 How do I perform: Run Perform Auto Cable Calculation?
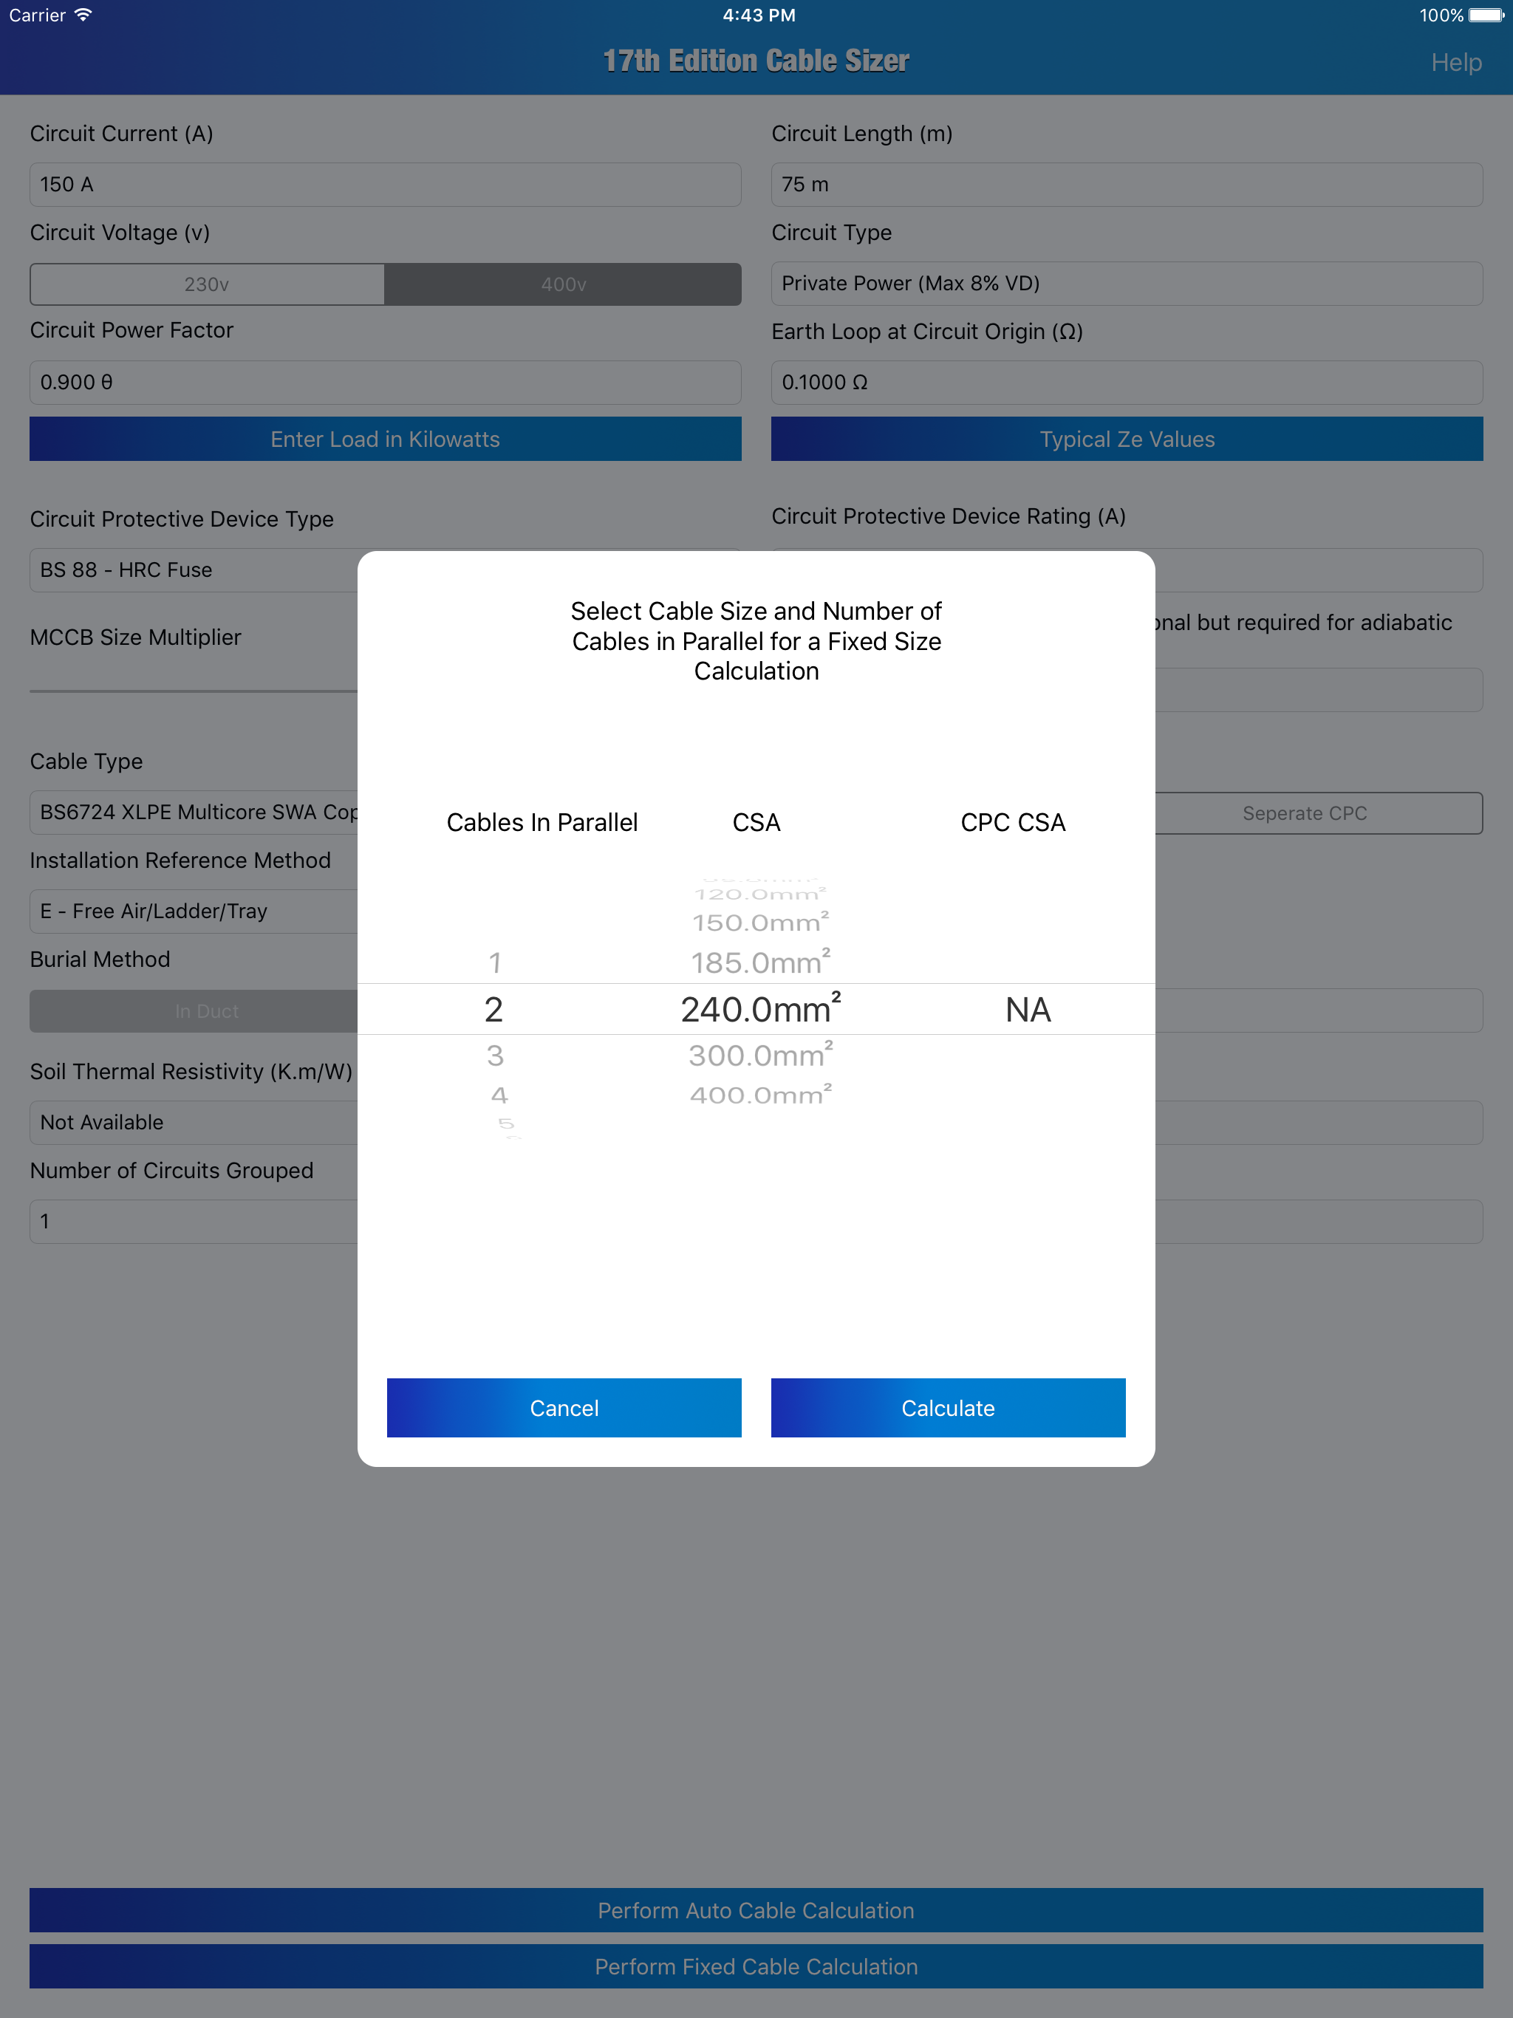point(756,1909)
